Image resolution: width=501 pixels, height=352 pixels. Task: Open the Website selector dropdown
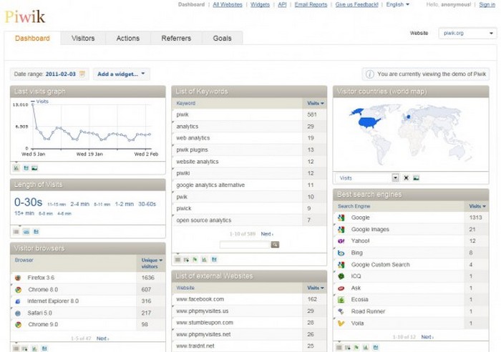pos(467,33)
